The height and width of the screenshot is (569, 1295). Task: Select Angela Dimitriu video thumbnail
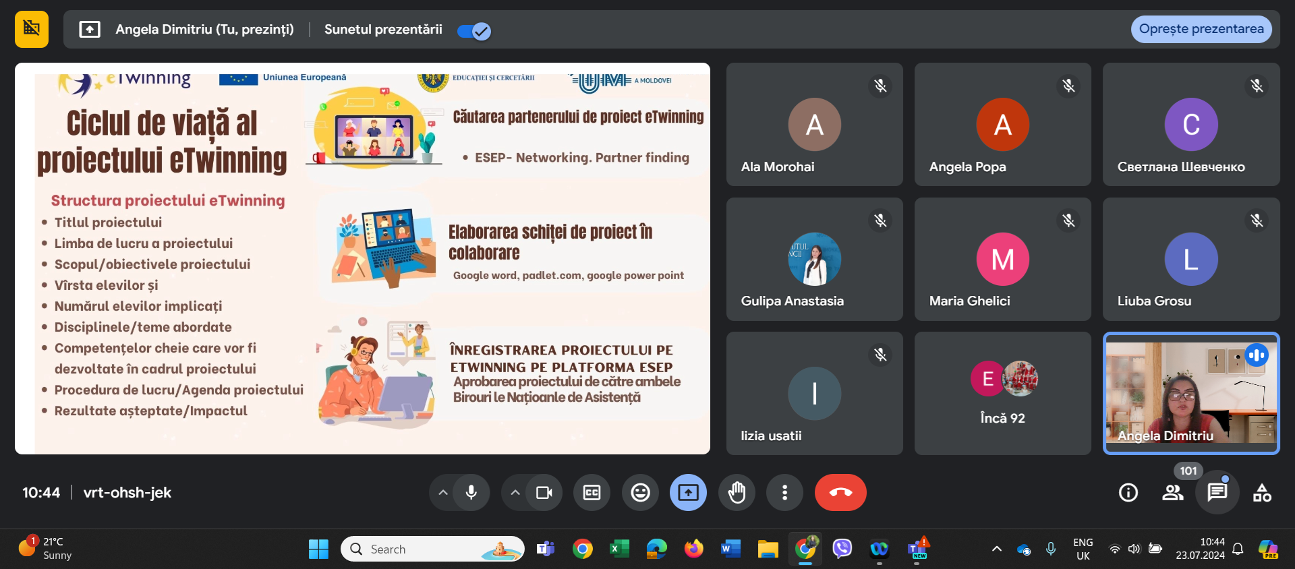[x=1190, y=393]
